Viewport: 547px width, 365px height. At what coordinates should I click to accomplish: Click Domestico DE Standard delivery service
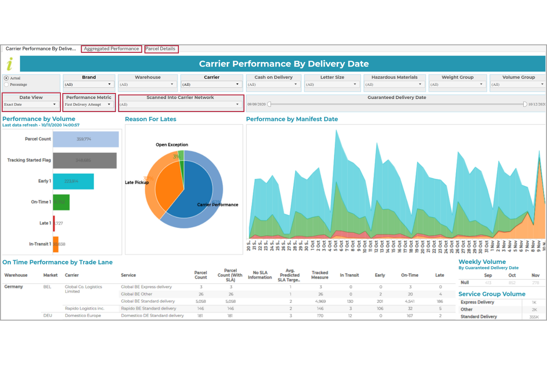tap(152, 316)
